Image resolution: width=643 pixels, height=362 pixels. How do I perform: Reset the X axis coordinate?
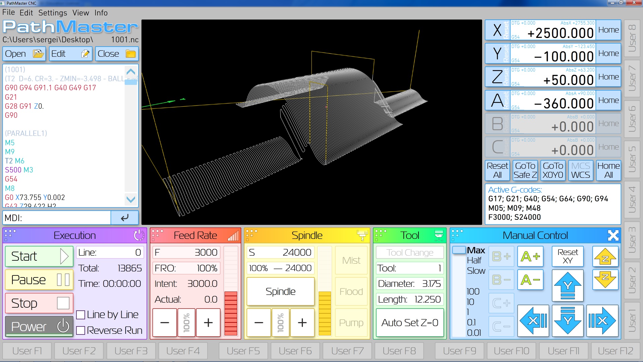[506, 30]
